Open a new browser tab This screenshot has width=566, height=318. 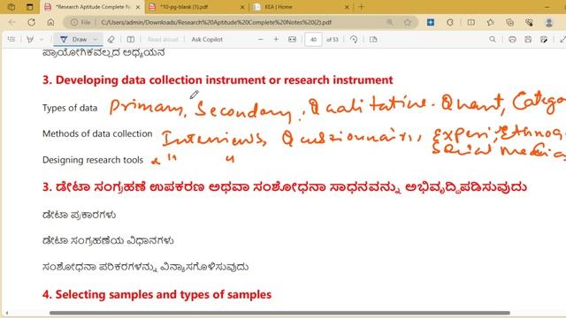coord(362,7)
